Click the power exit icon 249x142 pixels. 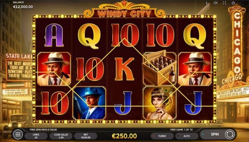point(233,3)
